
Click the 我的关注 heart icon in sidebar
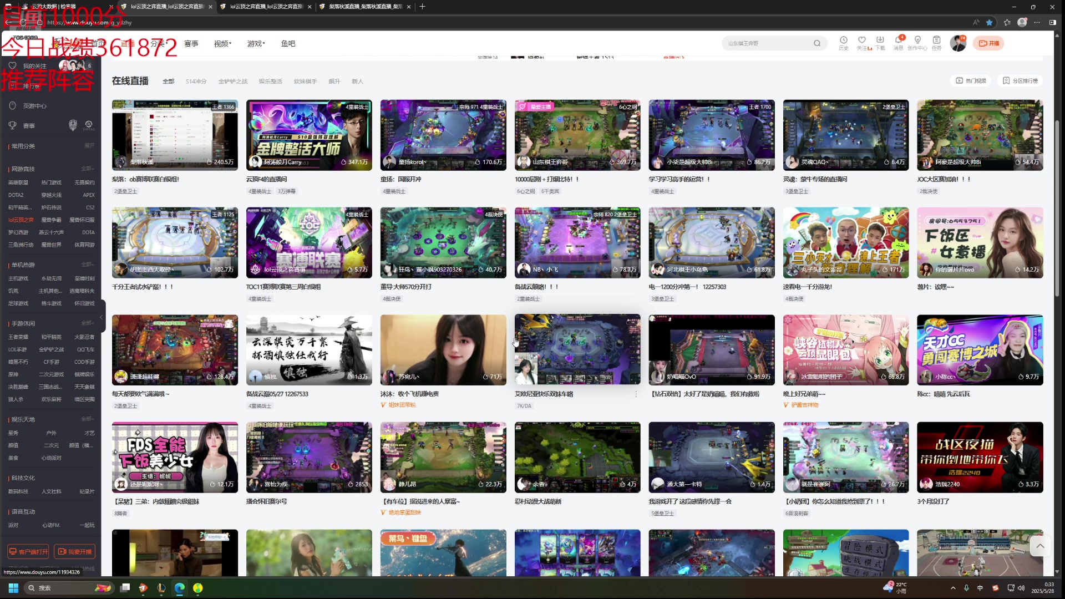click(12, 65)
